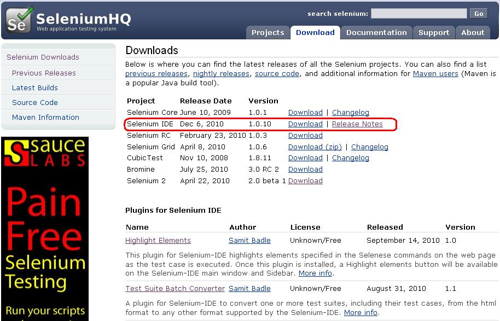Download Selenium Grid as zip

(315, 147)
